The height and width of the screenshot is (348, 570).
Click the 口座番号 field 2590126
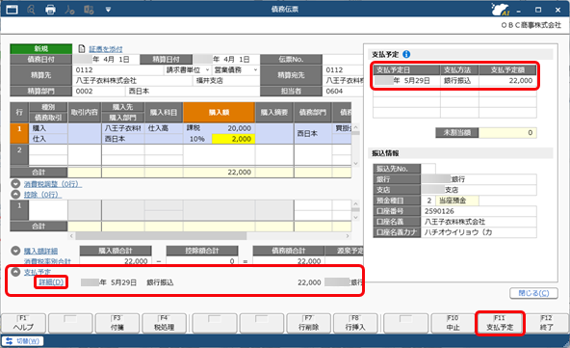point(479,211)
